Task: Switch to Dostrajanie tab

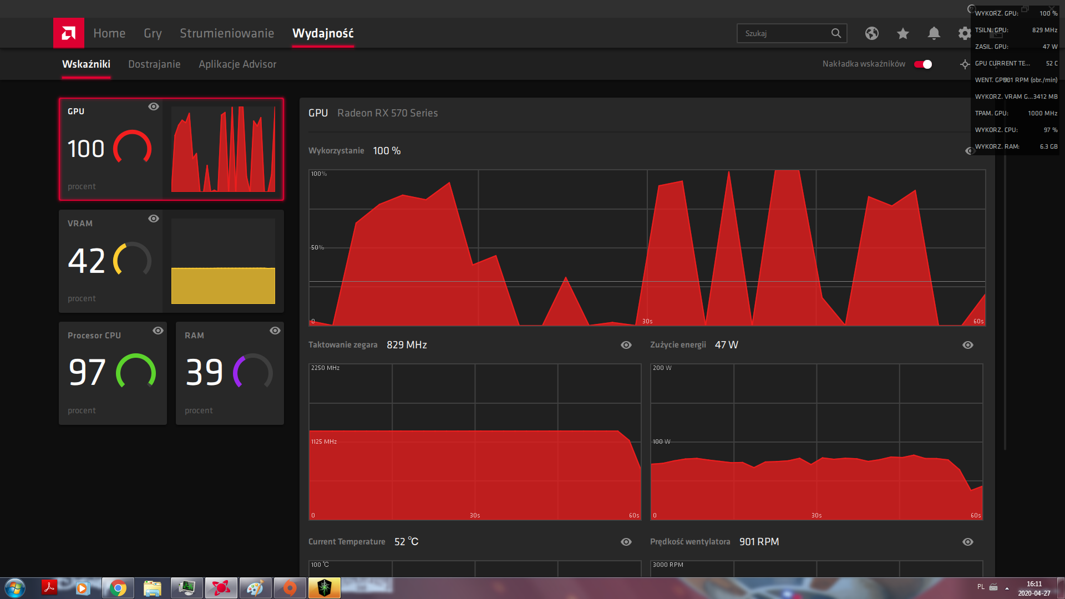Action: (x=154, y=64)
